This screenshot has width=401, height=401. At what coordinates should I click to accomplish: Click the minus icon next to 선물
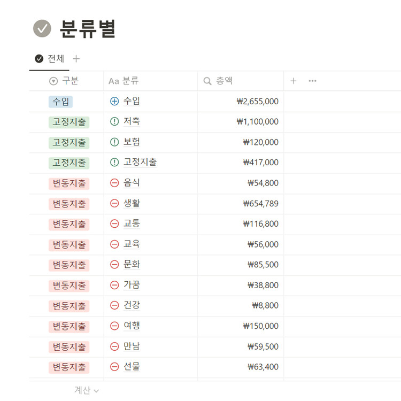pos(114,367)
